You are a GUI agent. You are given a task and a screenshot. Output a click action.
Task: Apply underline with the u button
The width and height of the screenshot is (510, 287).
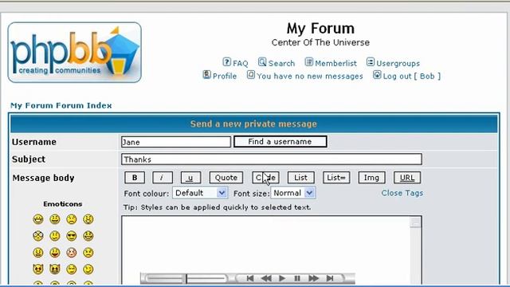click(x=190, y=178)
